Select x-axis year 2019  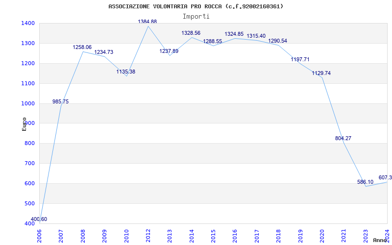click(x=300, y=236)
